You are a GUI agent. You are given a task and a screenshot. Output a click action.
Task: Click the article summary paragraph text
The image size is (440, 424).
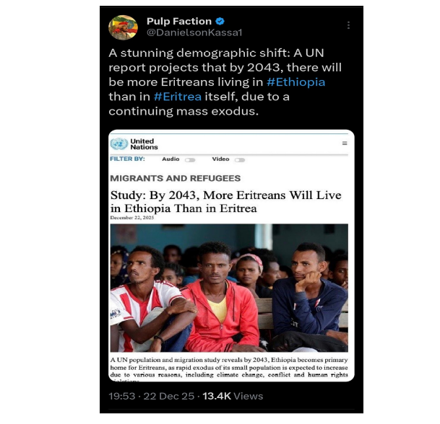(x=229, y=370)
